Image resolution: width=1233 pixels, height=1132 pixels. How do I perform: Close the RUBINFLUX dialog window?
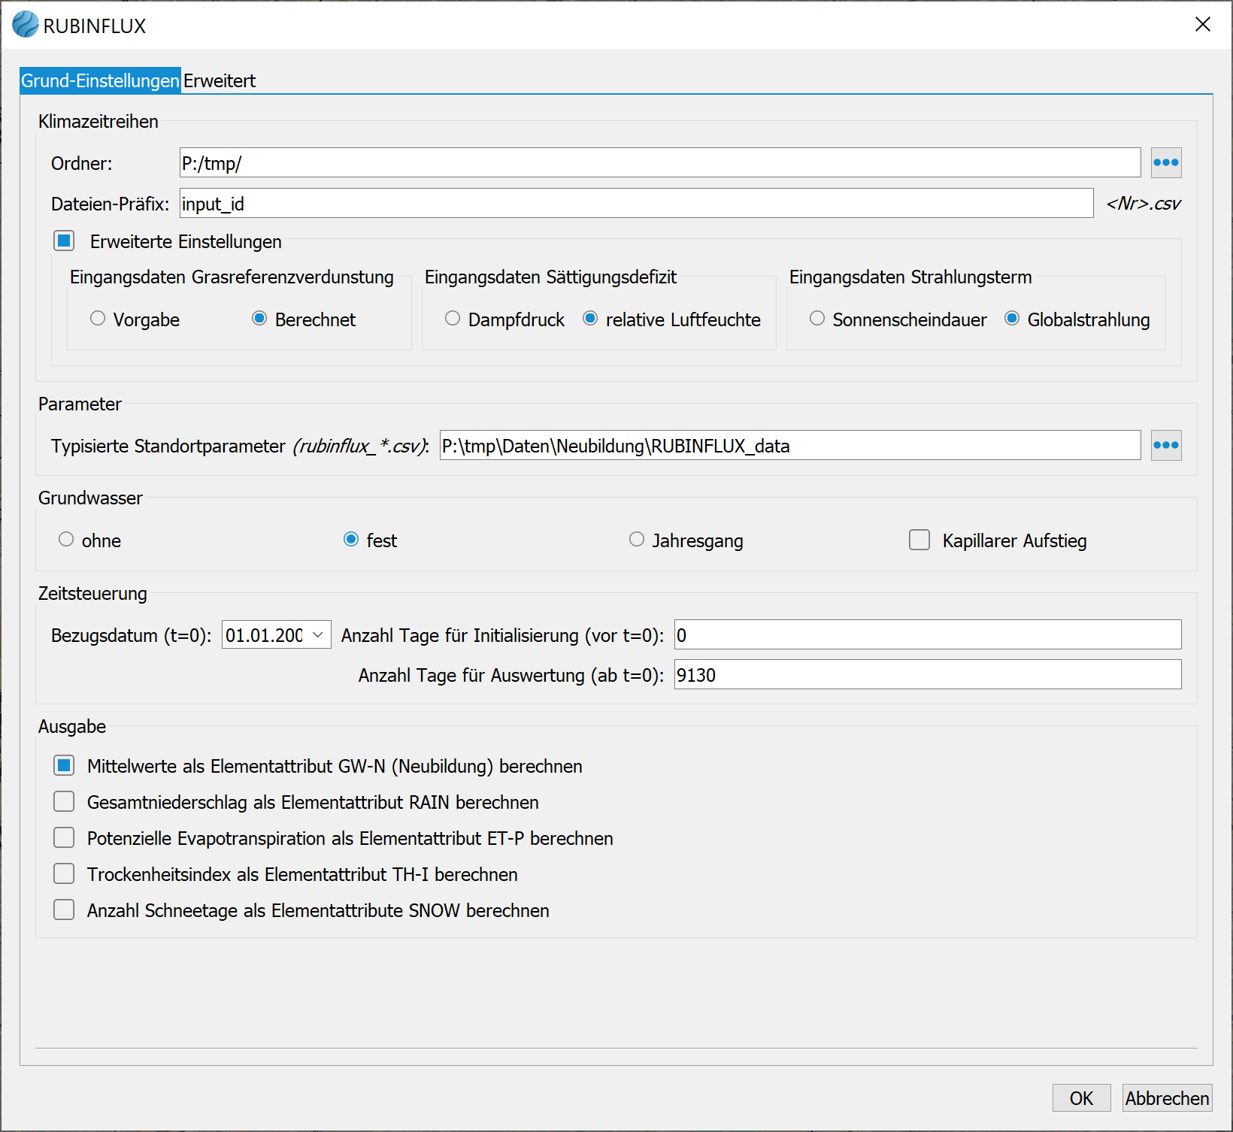[1202, 25]
